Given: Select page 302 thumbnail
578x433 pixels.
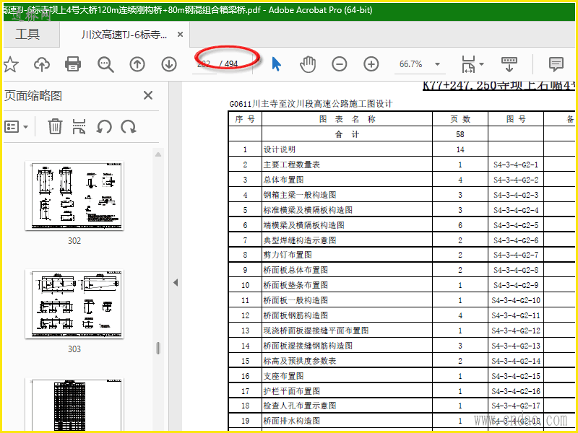Looking at the screenshot, I should click(74, 196).
